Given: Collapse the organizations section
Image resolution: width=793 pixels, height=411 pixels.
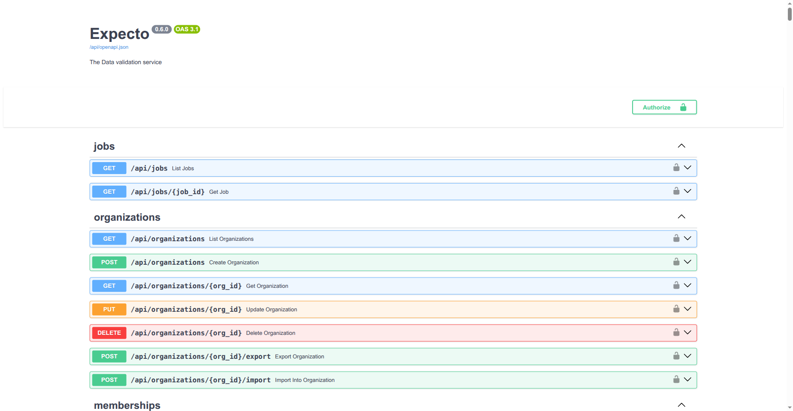Looking at the screenshot, I should point(681,216).
